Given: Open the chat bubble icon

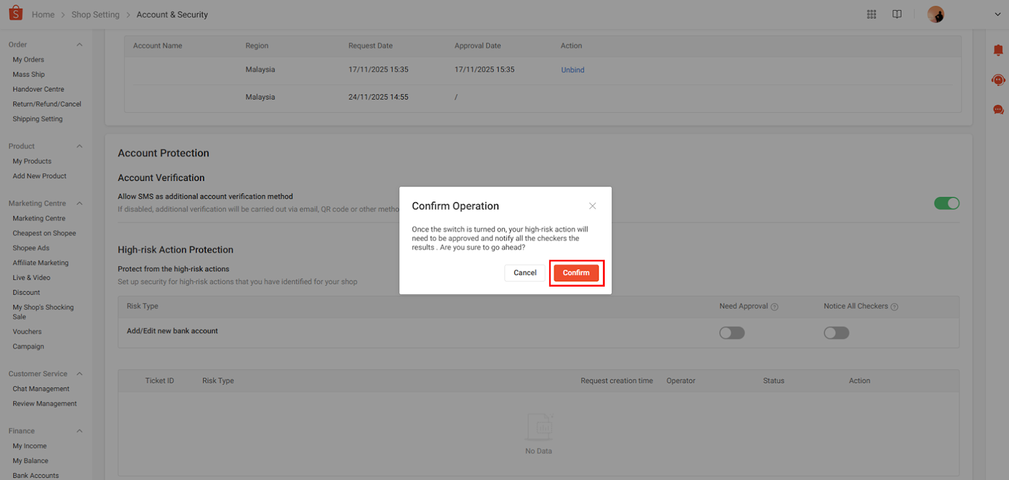Looking at the screenshot, I should coord(998,110).
